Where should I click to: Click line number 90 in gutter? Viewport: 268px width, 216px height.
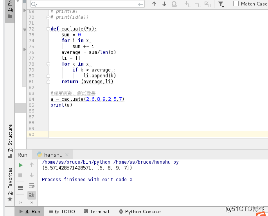(x=31, y=134)
